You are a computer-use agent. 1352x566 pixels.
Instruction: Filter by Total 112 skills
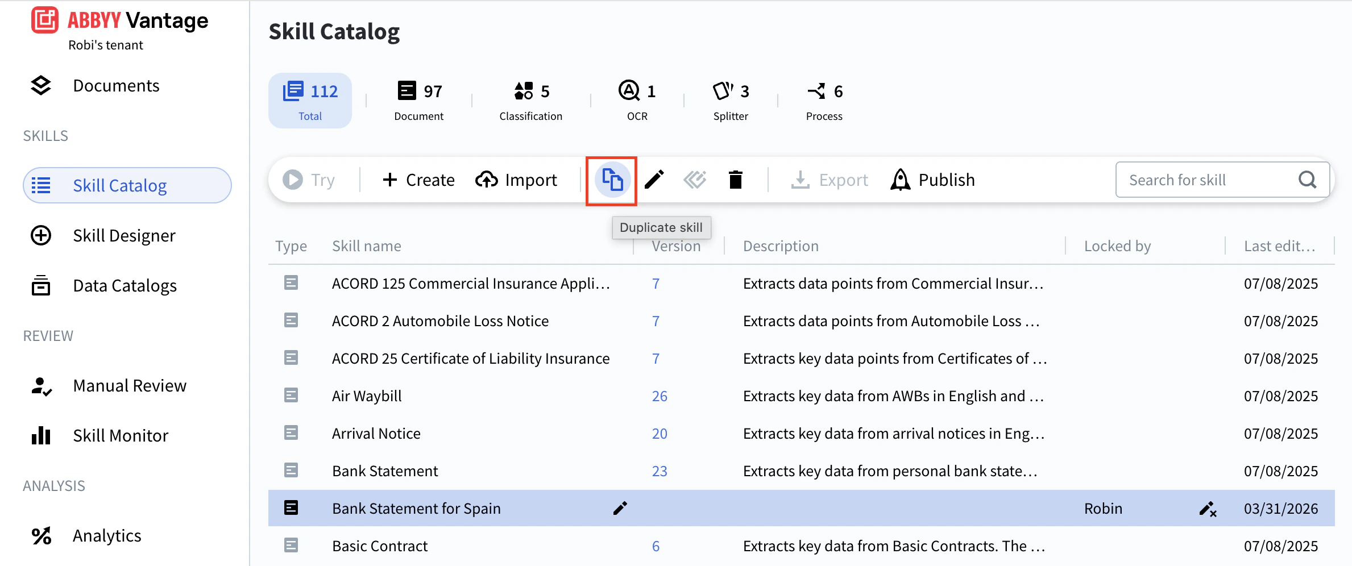pos(310,101)
